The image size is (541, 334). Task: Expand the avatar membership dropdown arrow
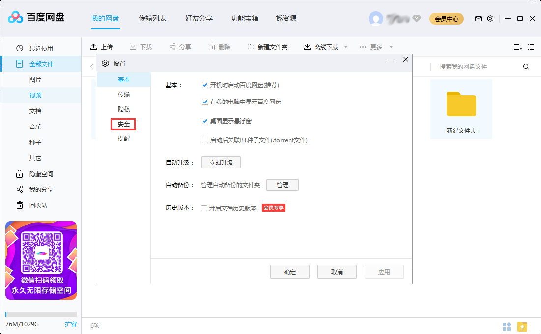[417, 18]
